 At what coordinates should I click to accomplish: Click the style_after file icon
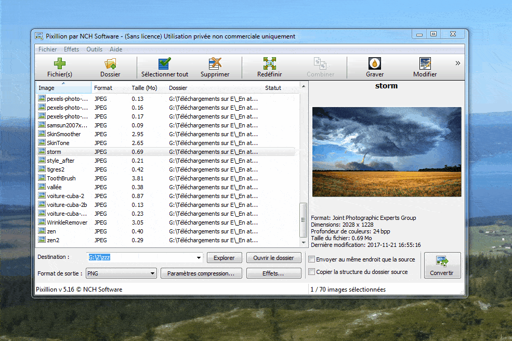pyautogui.click(x=42, y=160)
